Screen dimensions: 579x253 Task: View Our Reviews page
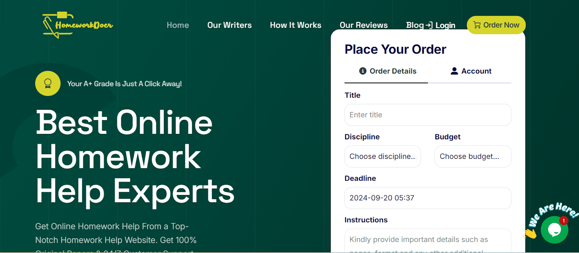coord(364,25)
